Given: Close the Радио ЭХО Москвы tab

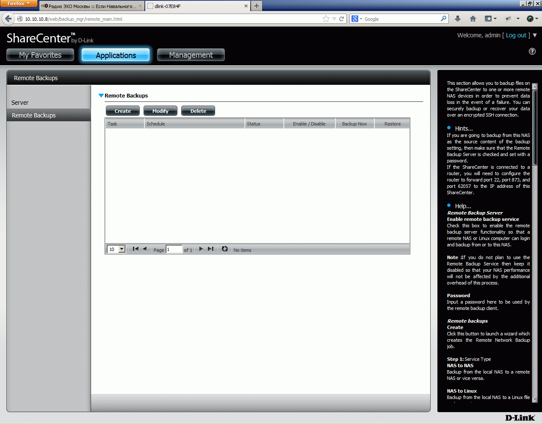Looking at the screenshot, I should [140, 6].
